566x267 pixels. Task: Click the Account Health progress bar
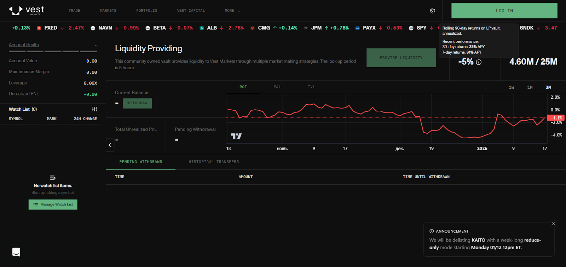[53, 52]
